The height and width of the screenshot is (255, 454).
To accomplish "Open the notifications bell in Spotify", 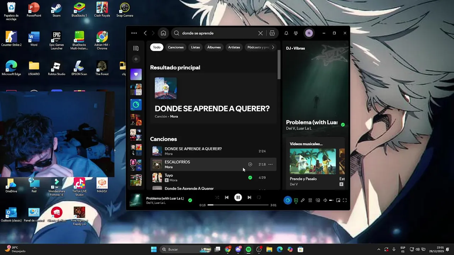I will (x=286, y=33).
